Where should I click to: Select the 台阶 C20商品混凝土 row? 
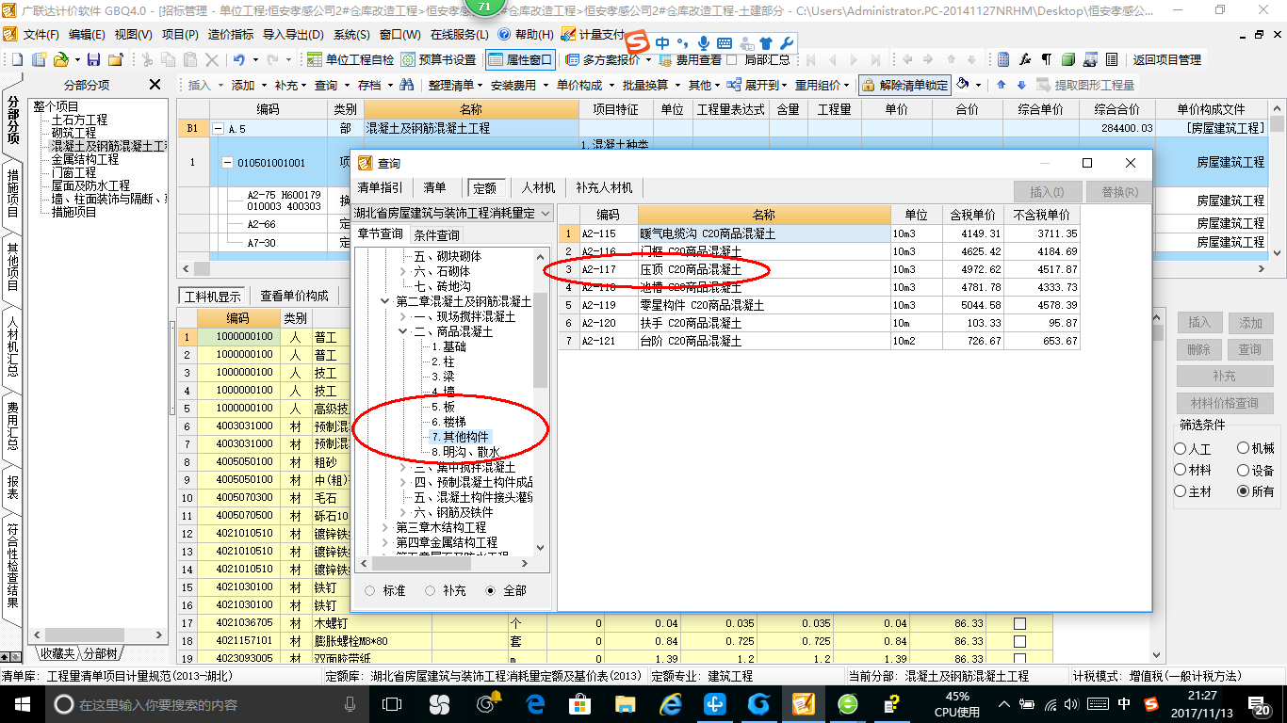point(819,341)
